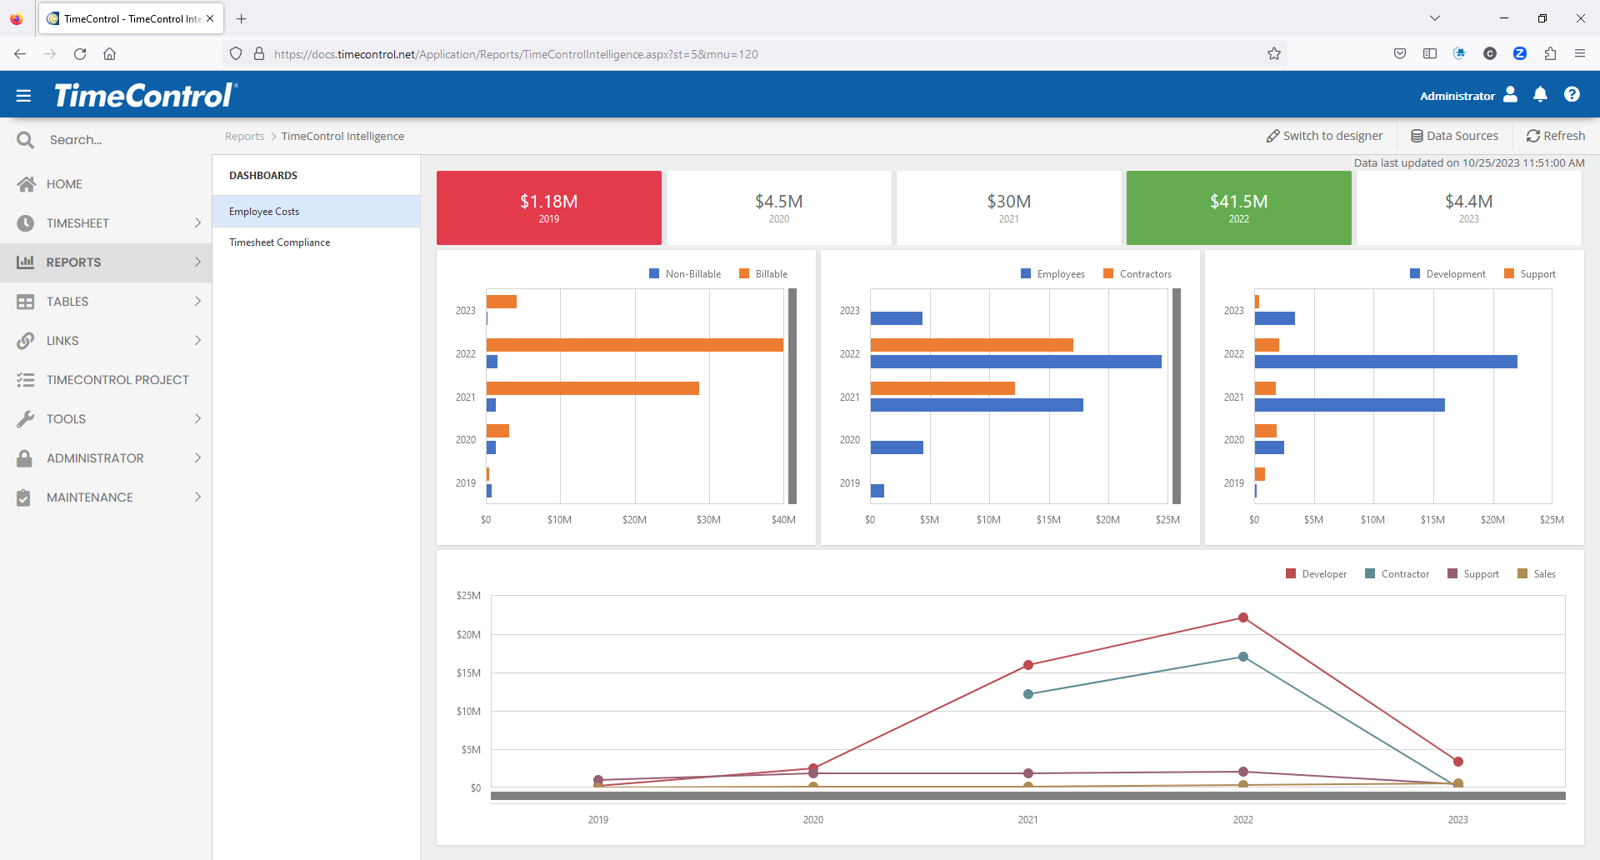Bookmark this page with the star icon
This screenshot has width=1600, height=860.
(1273, 54)
